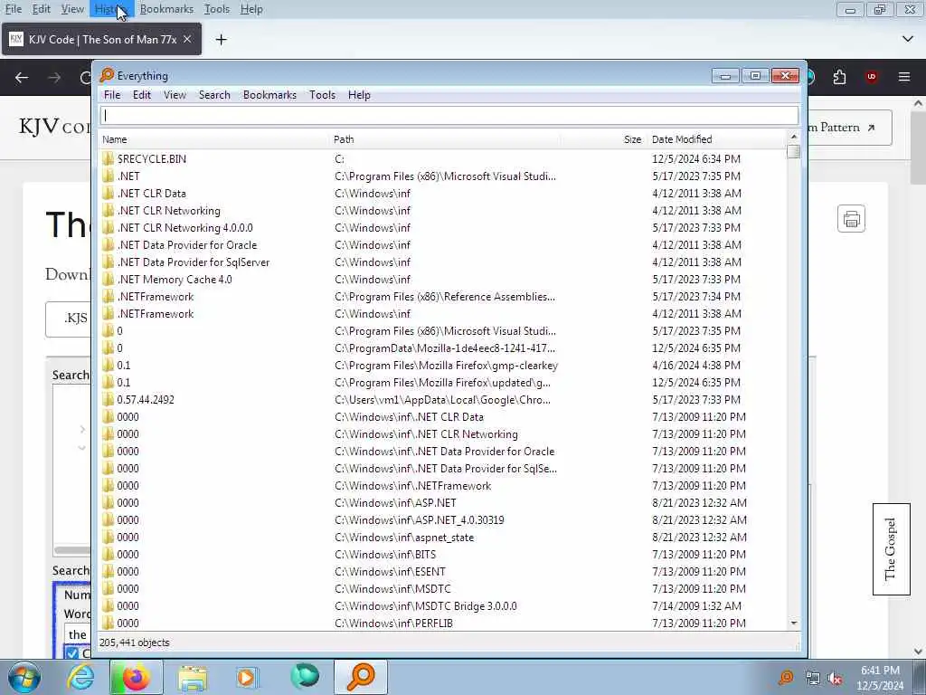
Task: Select the .NET CLR Data folder icon
Action: tap(109, 194)
